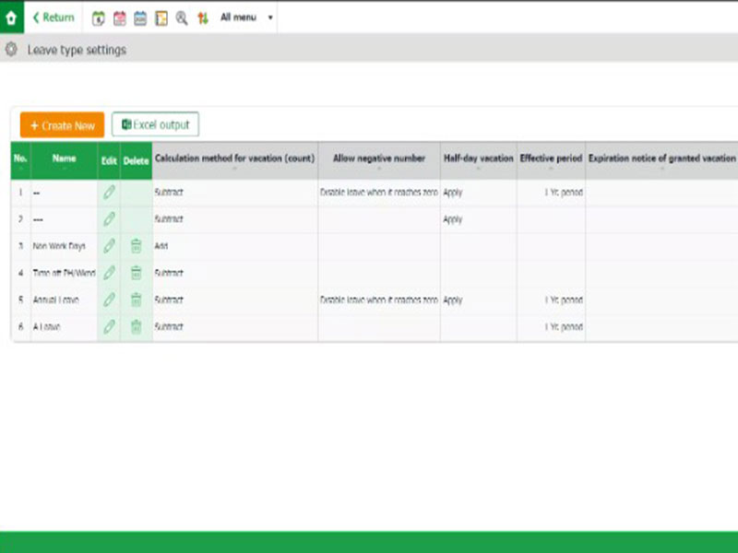Viewport: 738px width, 553px height.
Task: Open the green calendar toolbar icon
Action: (99, 18)
